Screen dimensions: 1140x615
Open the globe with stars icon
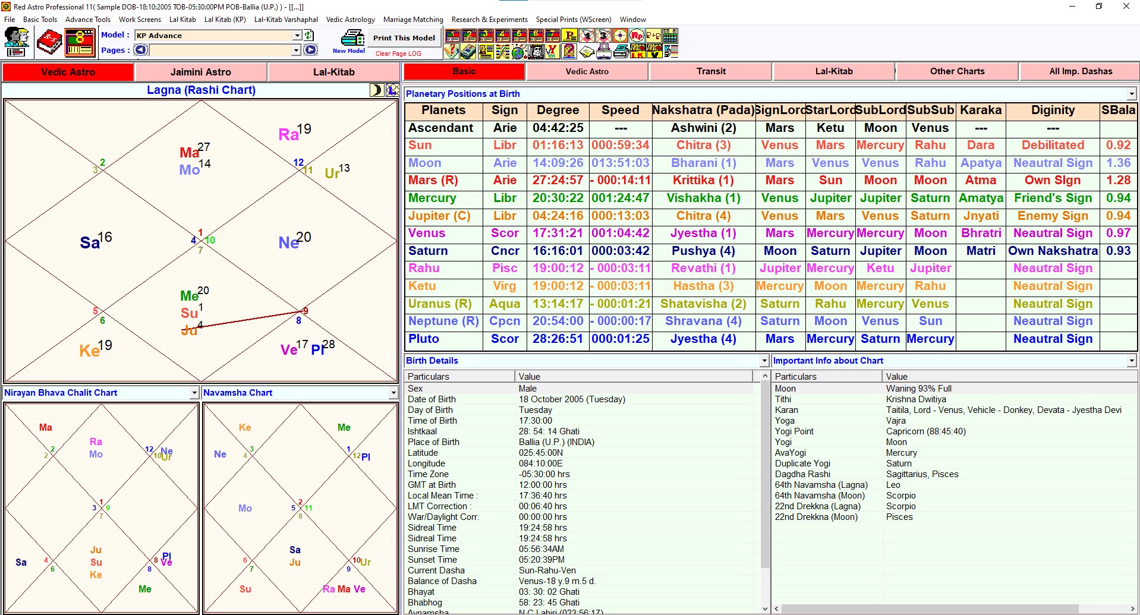[519, 52]
